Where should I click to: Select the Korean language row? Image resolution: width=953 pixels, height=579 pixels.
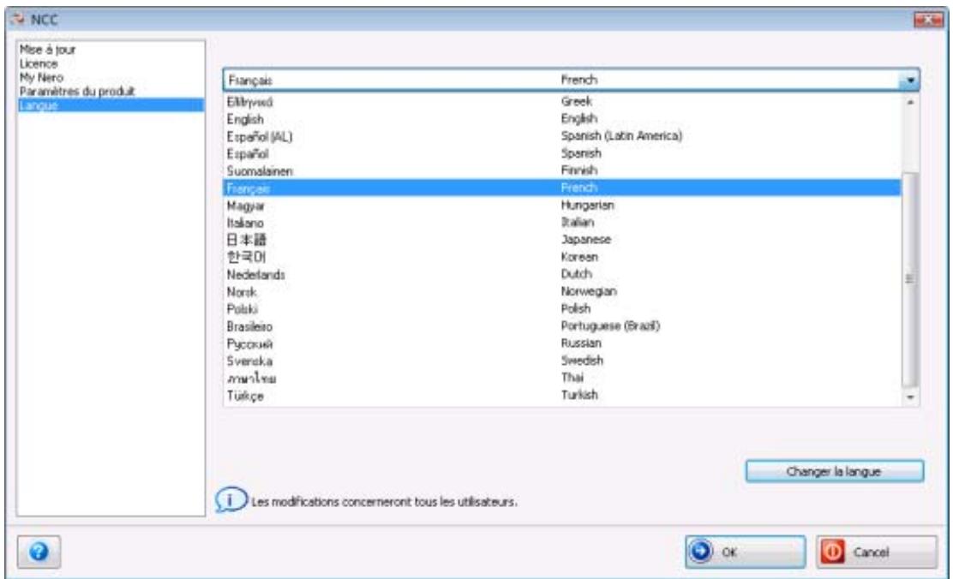coord(562,257)
